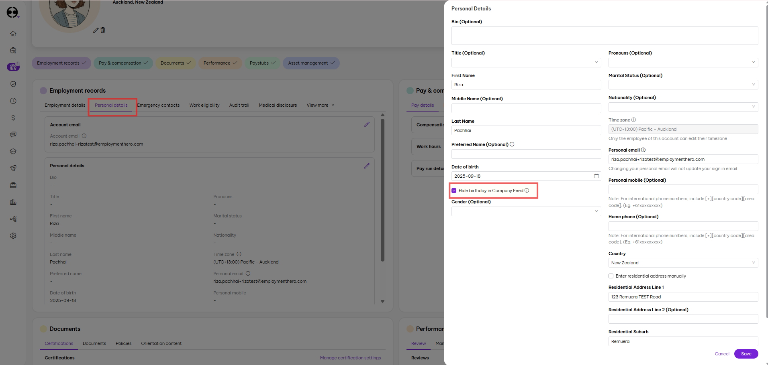
Task: Expand the Marital Status dropdown
Action: [683, 85]
